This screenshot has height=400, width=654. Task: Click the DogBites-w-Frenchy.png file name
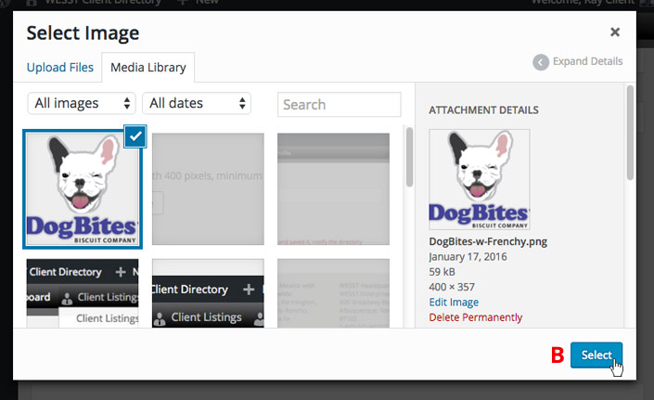tap(488, 241)
